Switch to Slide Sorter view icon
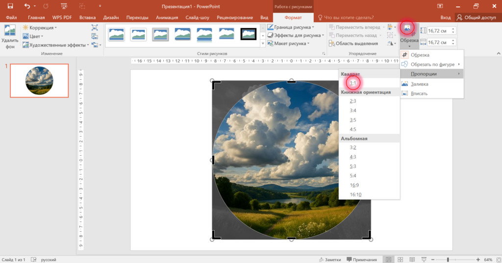Image resolution: width=502 pixels, height=263 pixels. click(400, 260)
